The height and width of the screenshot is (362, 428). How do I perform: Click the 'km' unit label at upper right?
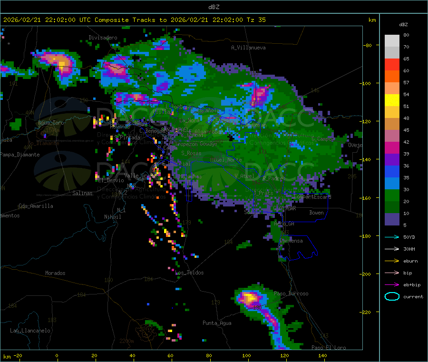click(x=372, y=20)
